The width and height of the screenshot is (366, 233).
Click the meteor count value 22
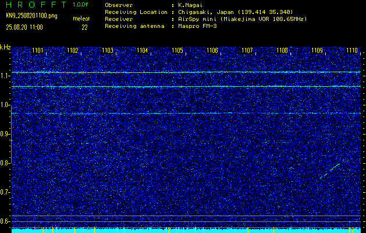(x=84, y=27)
